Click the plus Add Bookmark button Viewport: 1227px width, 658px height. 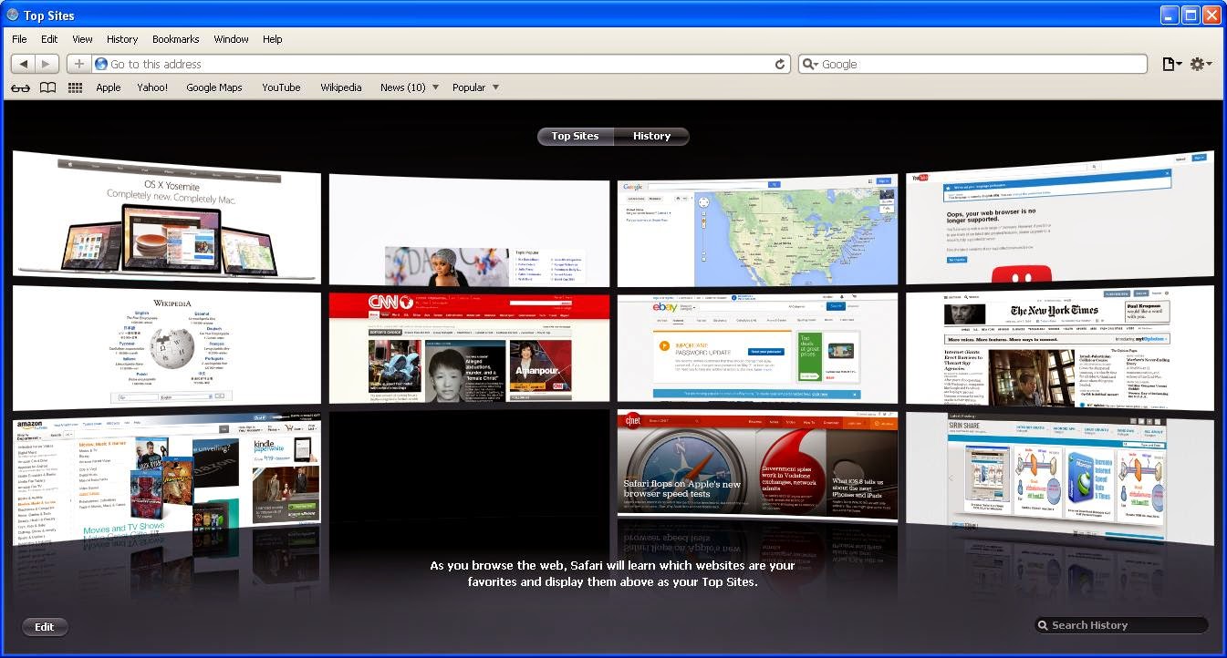[78, 64]
